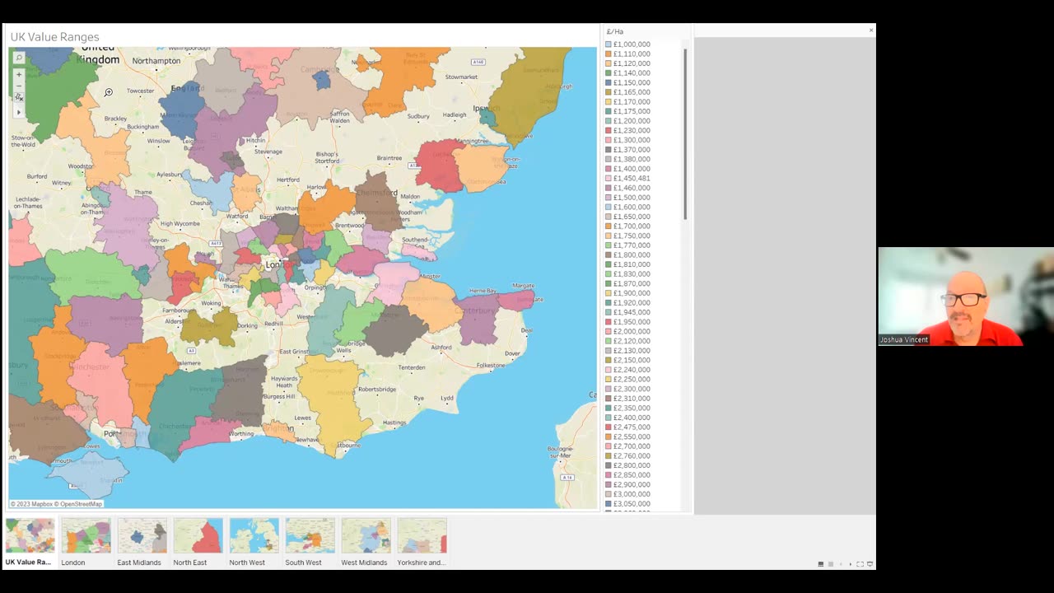This screenshot has width=1054, height=593.
Task: Click legend value £2,150,000
Action: click(632, 360)
